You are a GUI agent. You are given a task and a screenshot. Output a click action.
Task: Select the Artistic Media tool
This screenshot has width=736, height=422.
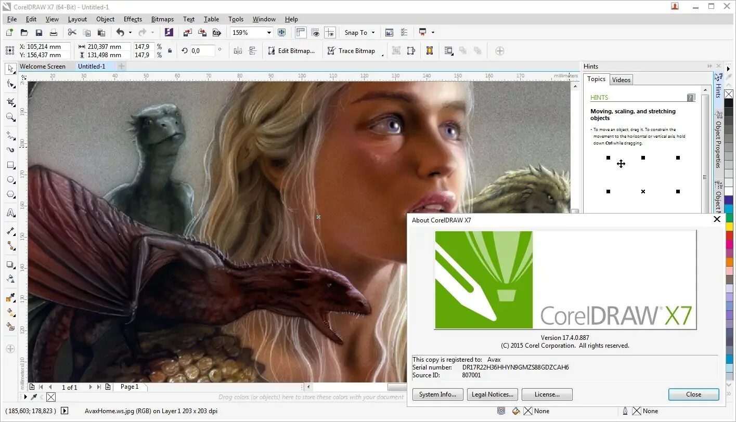(x=10, y=150)
